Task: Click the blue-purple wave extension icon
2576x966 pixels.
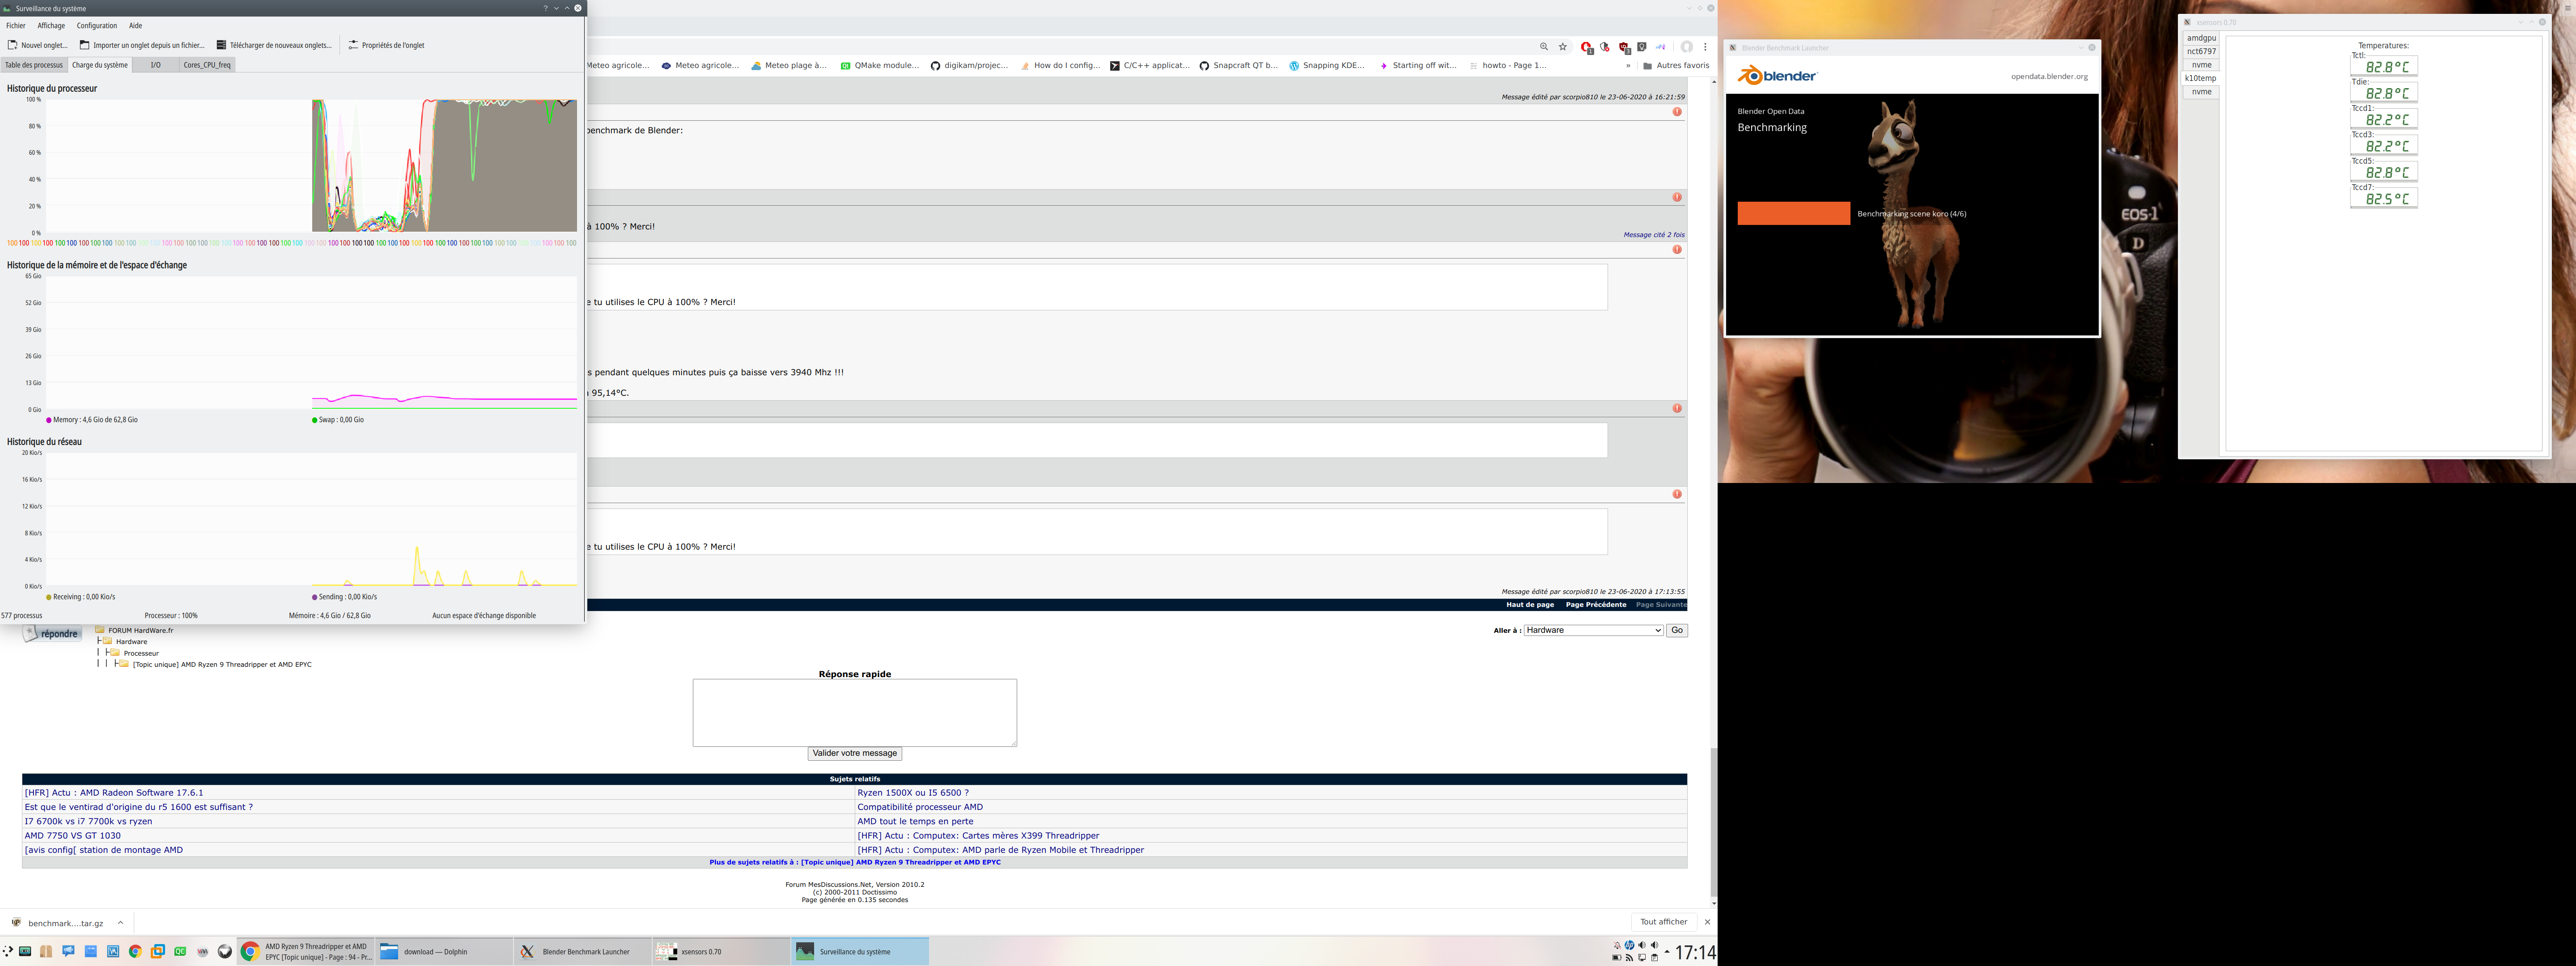Action: click(x=1660, y=47)
